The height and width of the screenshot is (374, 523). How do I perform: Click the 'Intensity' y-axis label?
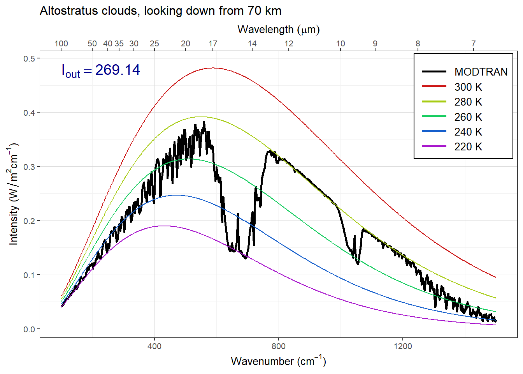[x=14, y=194]
